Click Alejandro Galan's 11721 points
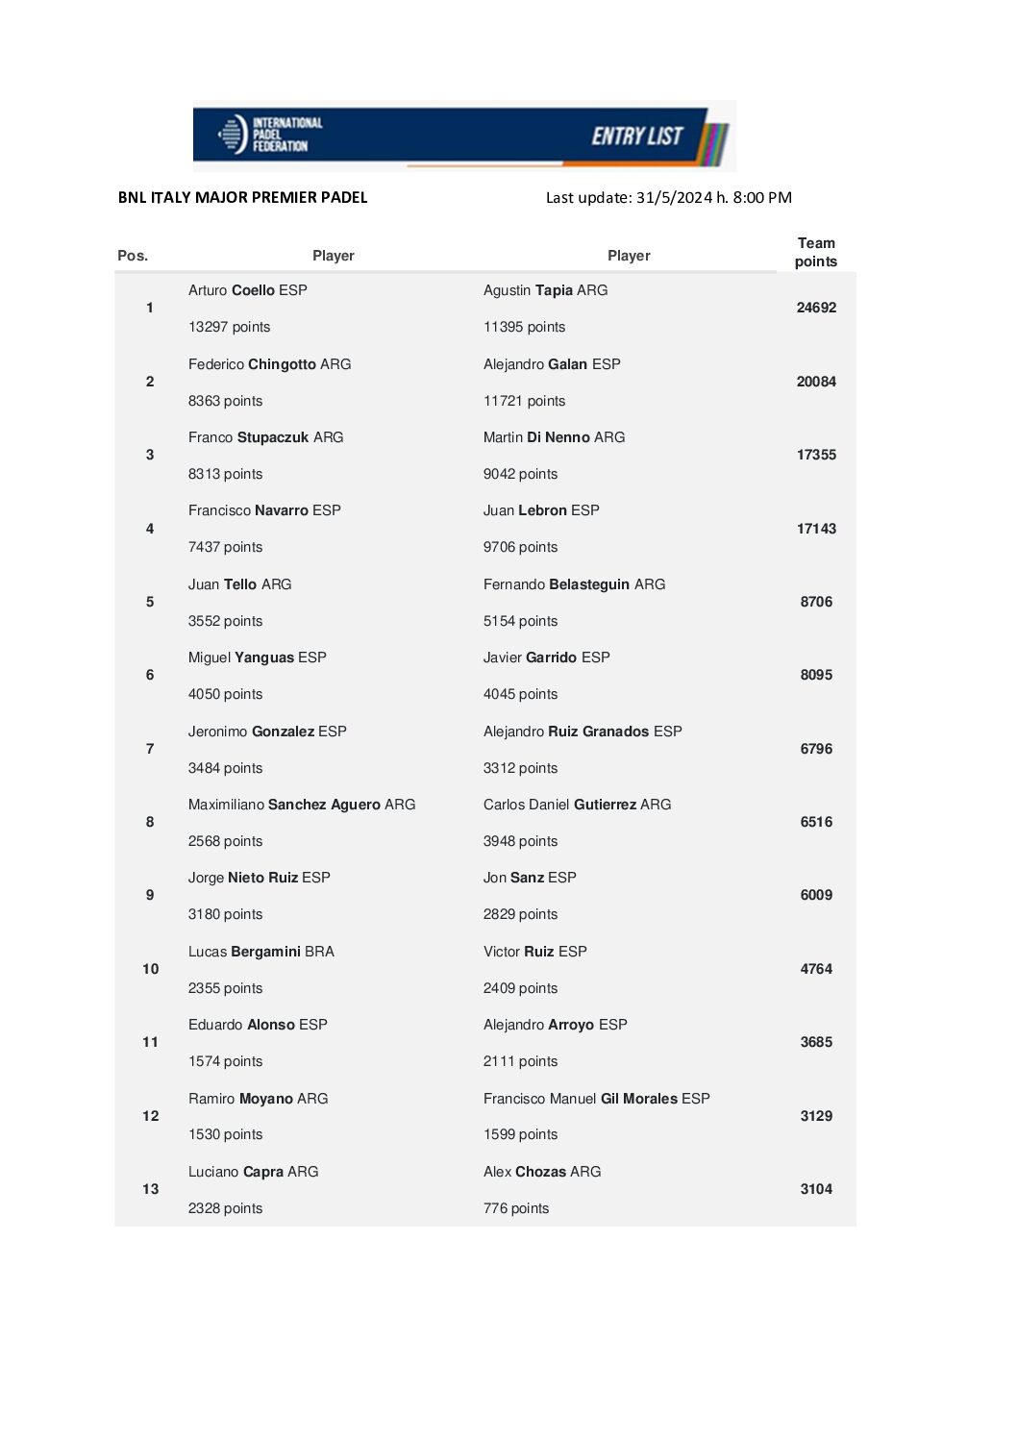 (524, 401)
